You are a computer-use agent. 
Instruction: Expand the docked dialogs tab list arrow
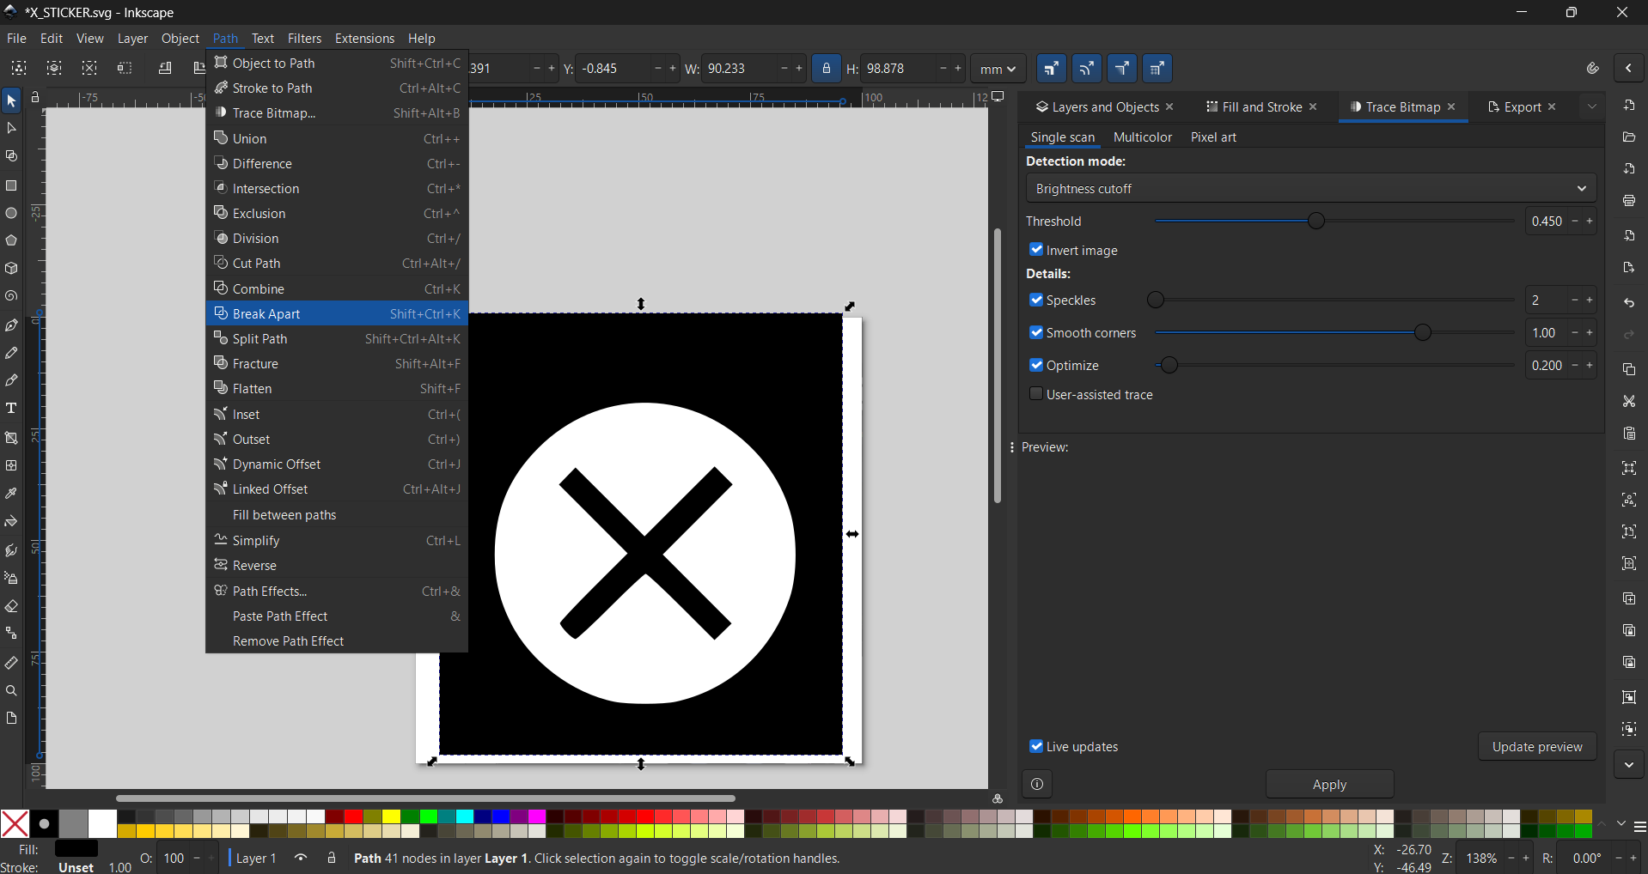click(x=1592, y=107)
